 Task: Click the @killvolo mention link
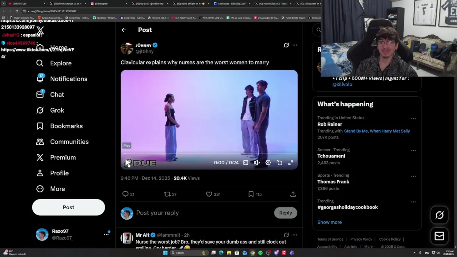coord(342,85)
